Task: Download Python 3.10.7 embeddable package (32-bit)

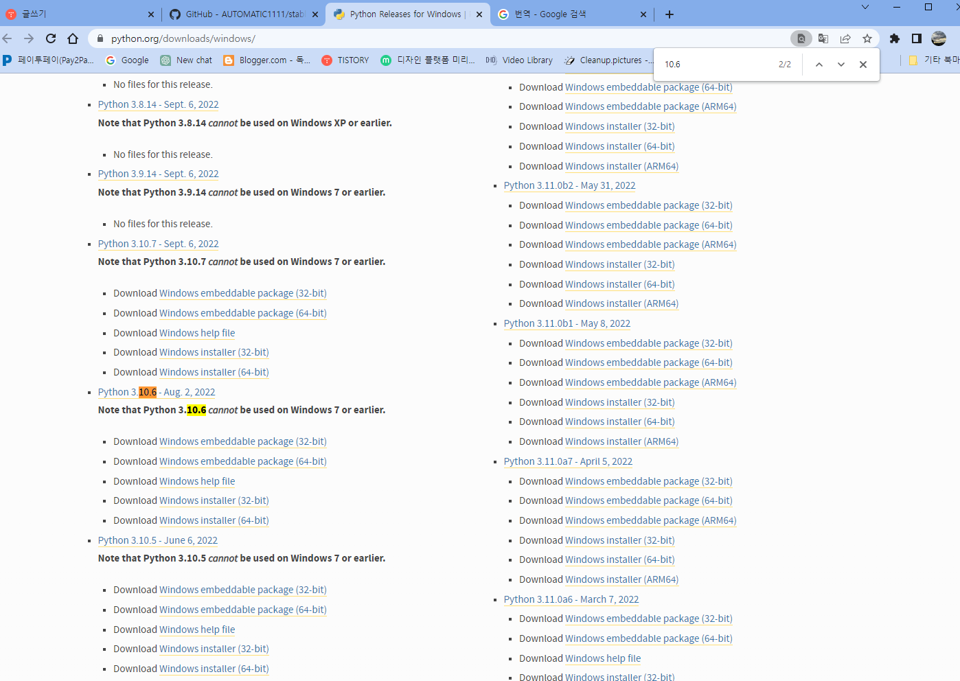Action: (x=243, y=293)
